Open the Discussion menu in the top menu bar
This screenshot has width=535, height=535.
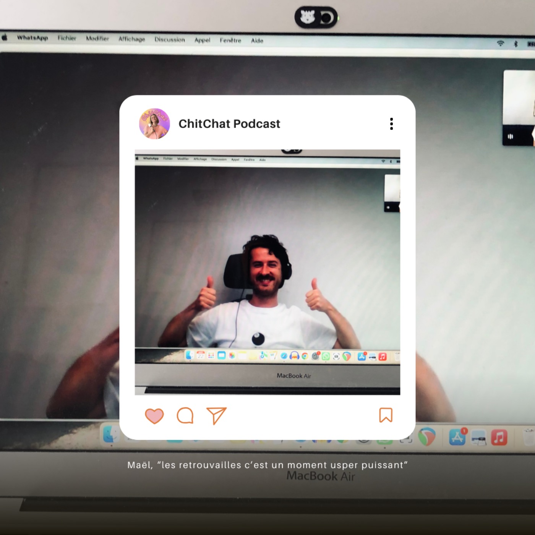pyautogui.click(x=170, y=39)
